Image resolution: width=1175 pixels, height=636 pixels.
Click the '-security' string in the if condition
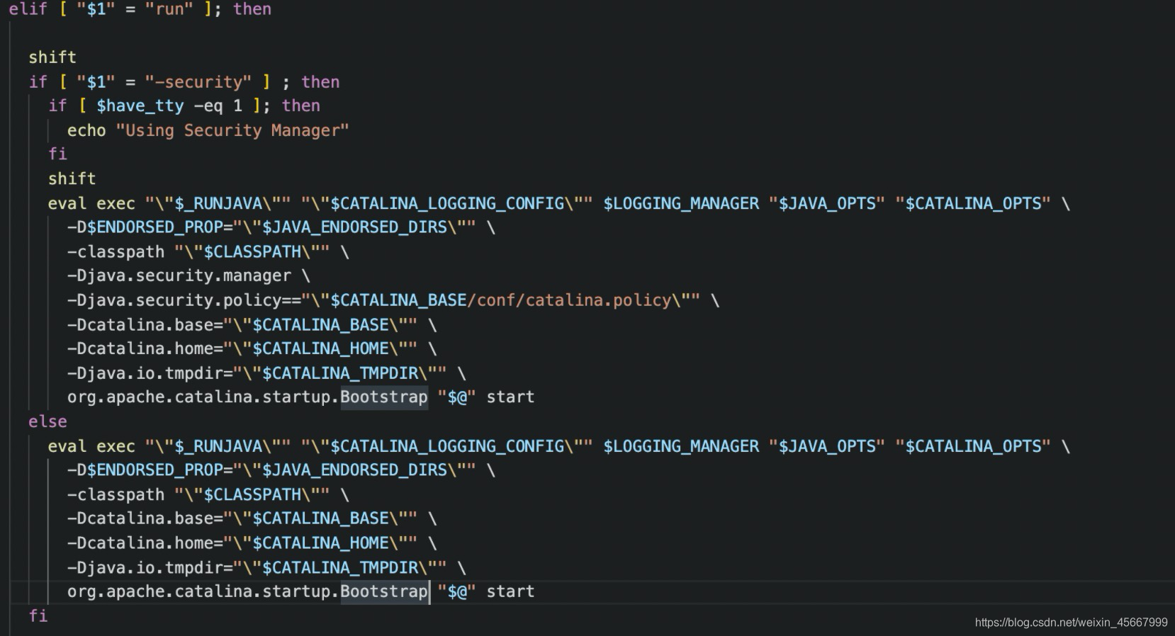[x=198, y=82]
